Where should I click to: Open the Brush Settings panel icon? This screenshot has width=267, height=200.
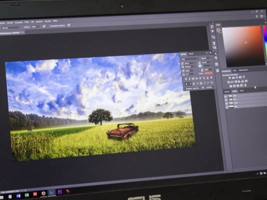click(214, 48)
